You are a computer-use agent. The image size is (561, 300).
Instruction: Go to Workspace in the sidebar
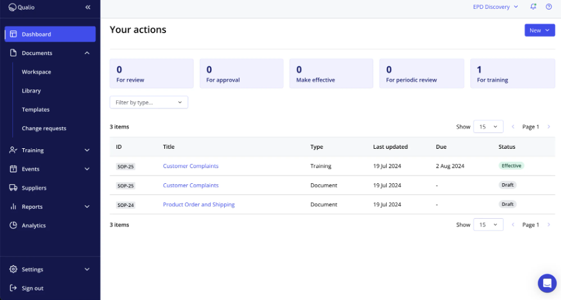36,72
